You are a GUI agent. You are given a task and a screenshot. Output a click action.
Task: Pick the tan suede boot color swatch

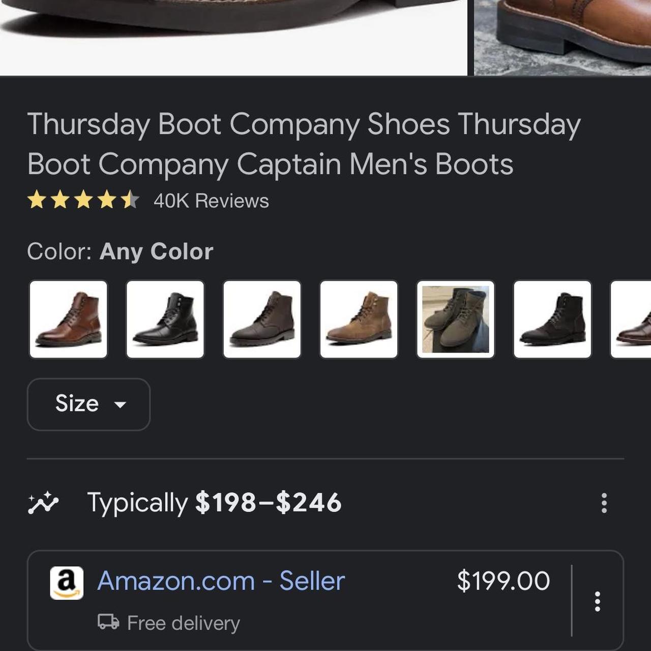coord(359,319)
